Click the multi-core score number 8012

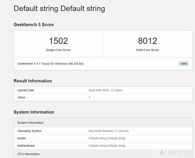point(147,41)
